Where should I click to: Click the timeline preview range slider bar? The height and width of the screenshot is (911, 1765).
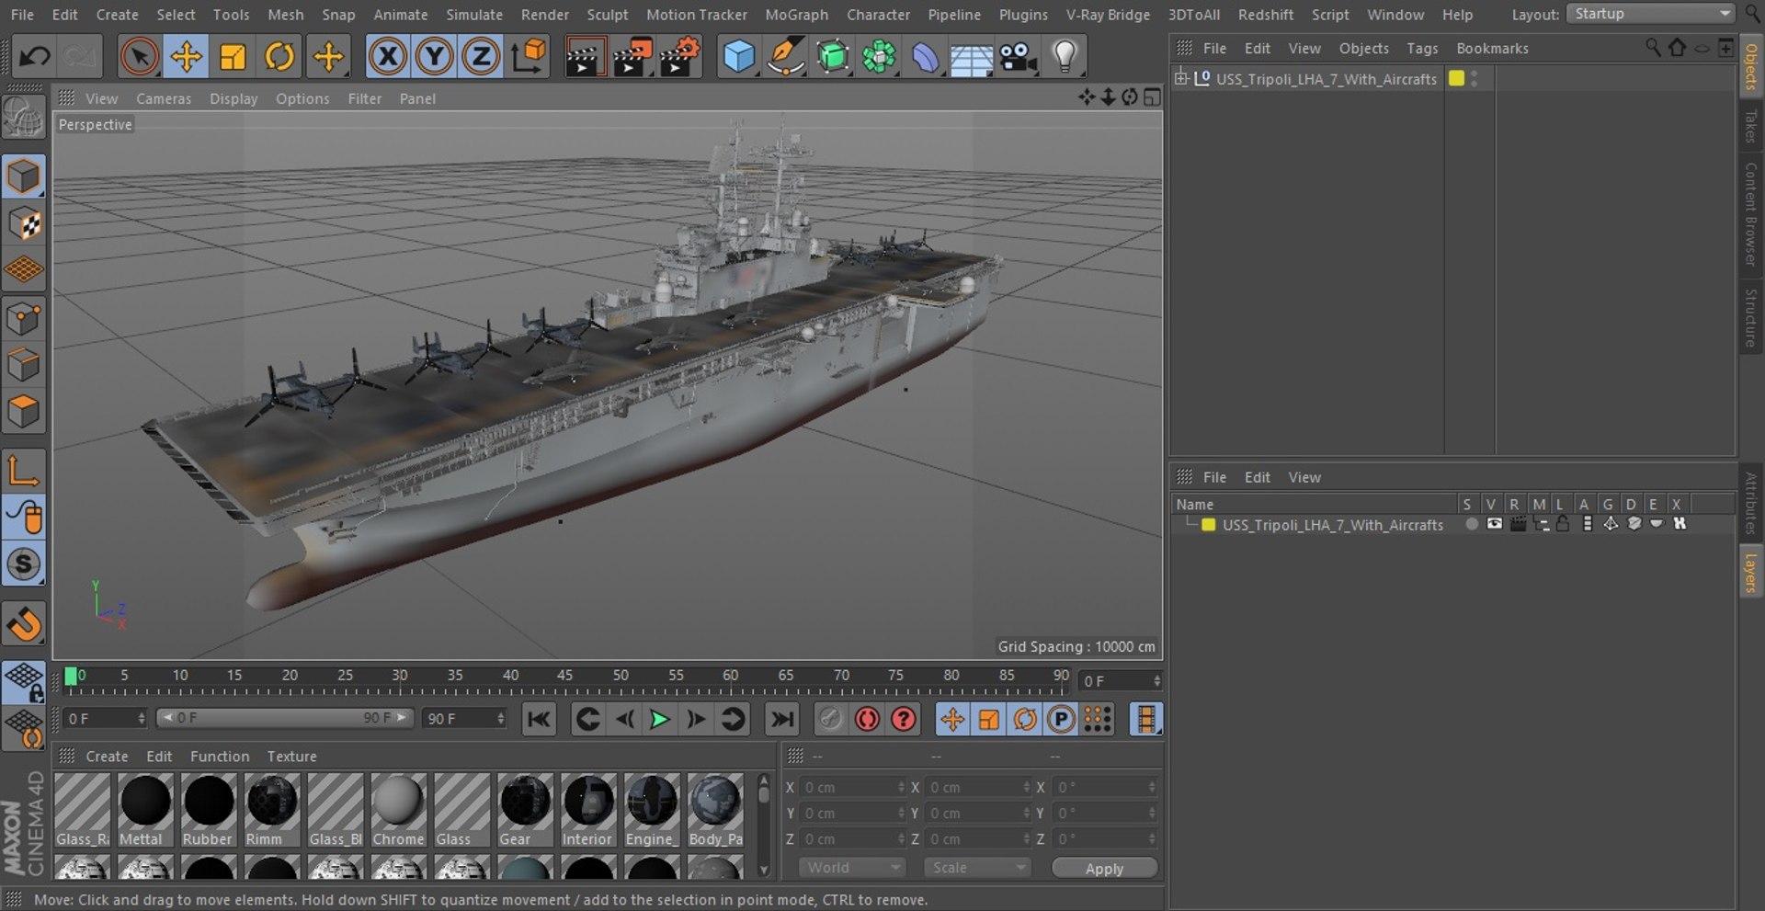(x=284, y=718)
